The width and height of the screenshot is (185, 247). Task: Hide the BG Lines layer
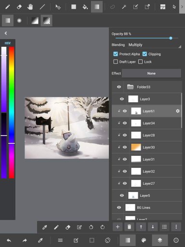[x=119, y=207]
